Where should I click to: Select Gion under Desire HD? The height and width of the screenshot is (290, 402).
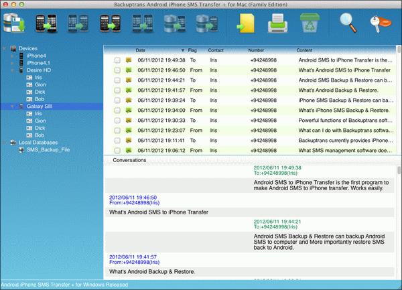click(40, 84)
